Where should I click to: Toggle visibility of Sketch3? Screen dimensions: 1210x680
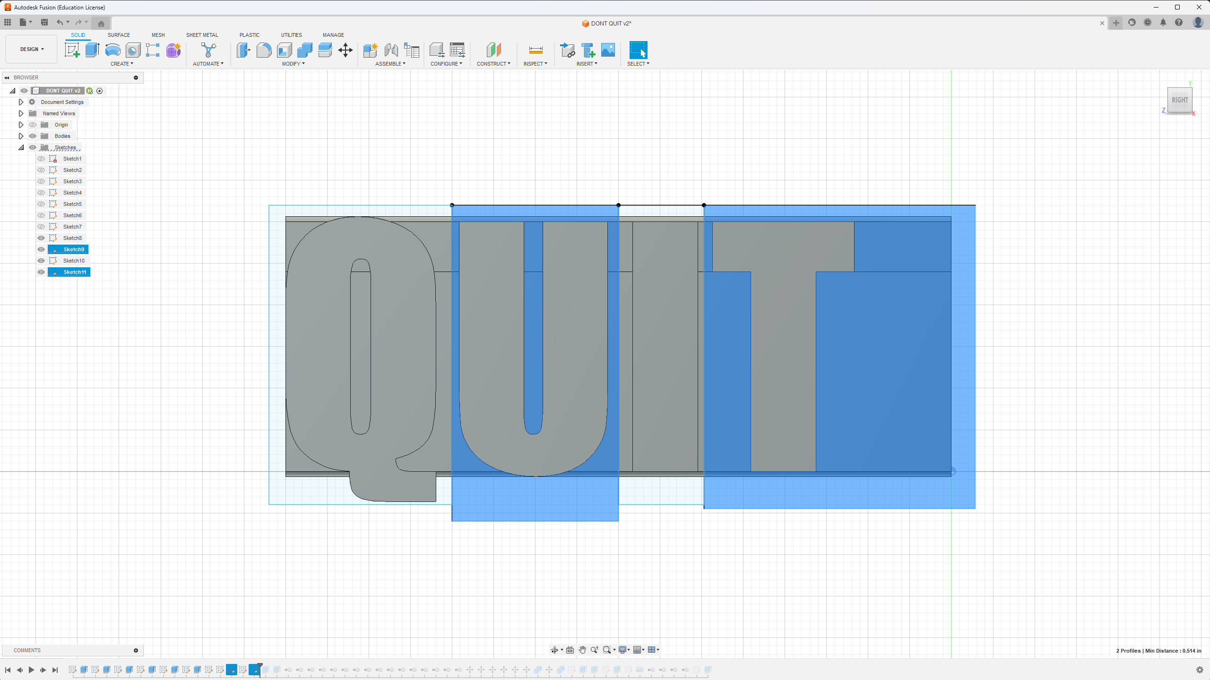(x=41, y=181)
